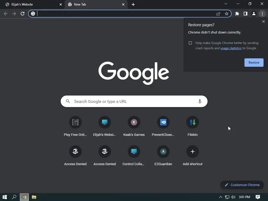The image size is (268, 201).
Task: Click the Add shortcut button
Action: [193, 156]
